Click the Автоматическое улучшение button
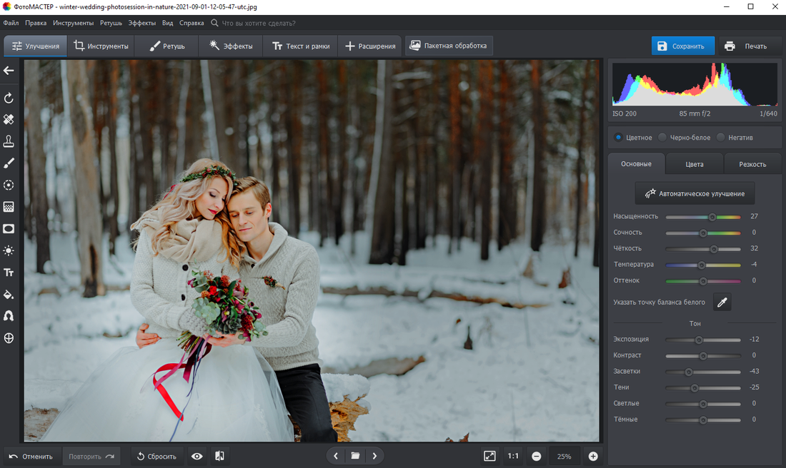Screen dimensions: 786x468 pos(695,193)
